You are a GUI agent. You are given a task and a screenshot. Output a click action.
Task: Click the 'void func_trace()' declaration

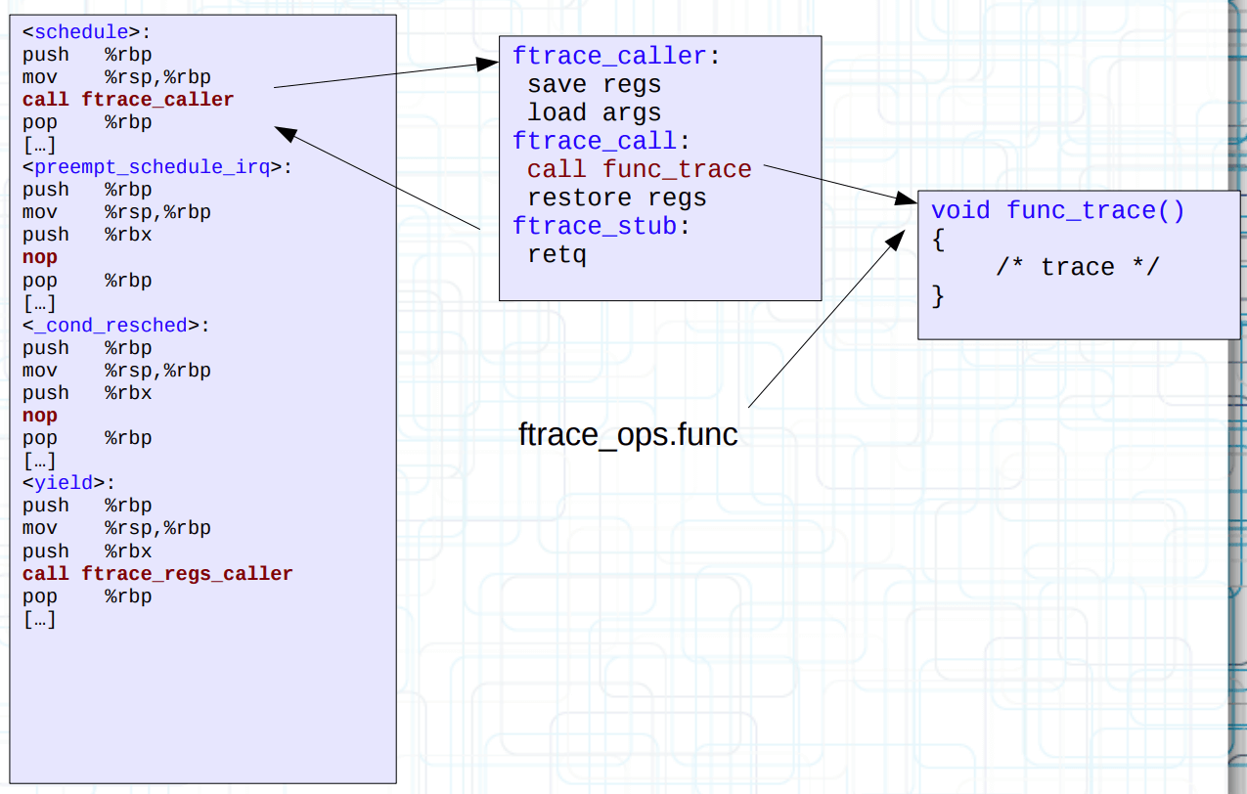pyautogui.click(x=1057, y=211)
